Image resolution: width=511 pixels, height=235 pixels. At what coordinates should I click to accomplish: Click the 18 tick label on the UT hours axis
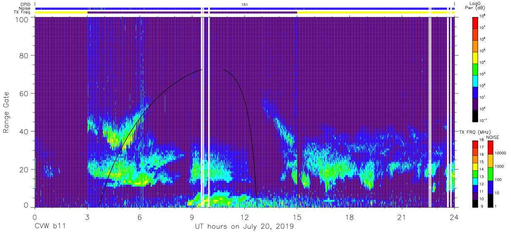pos(350,217)
